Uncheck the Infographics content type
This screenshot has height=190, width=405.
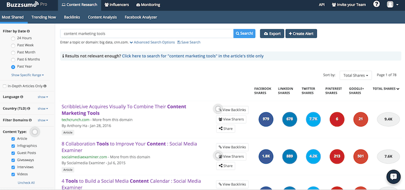click(13, 146)
